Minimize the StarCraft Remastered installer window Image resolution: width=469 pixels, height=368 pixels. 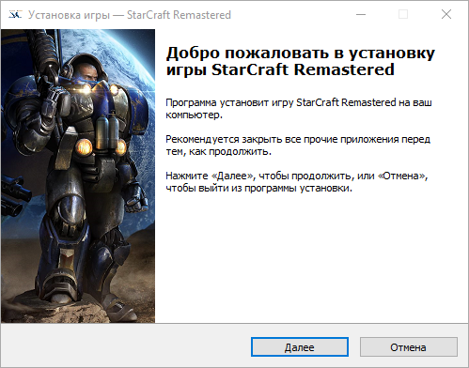[361, 14]
